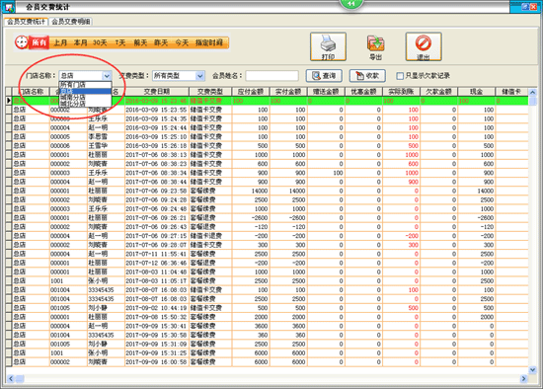543x389 pixels.
Task: Select the red 所有 time filter
Action: tap(39, 42)
